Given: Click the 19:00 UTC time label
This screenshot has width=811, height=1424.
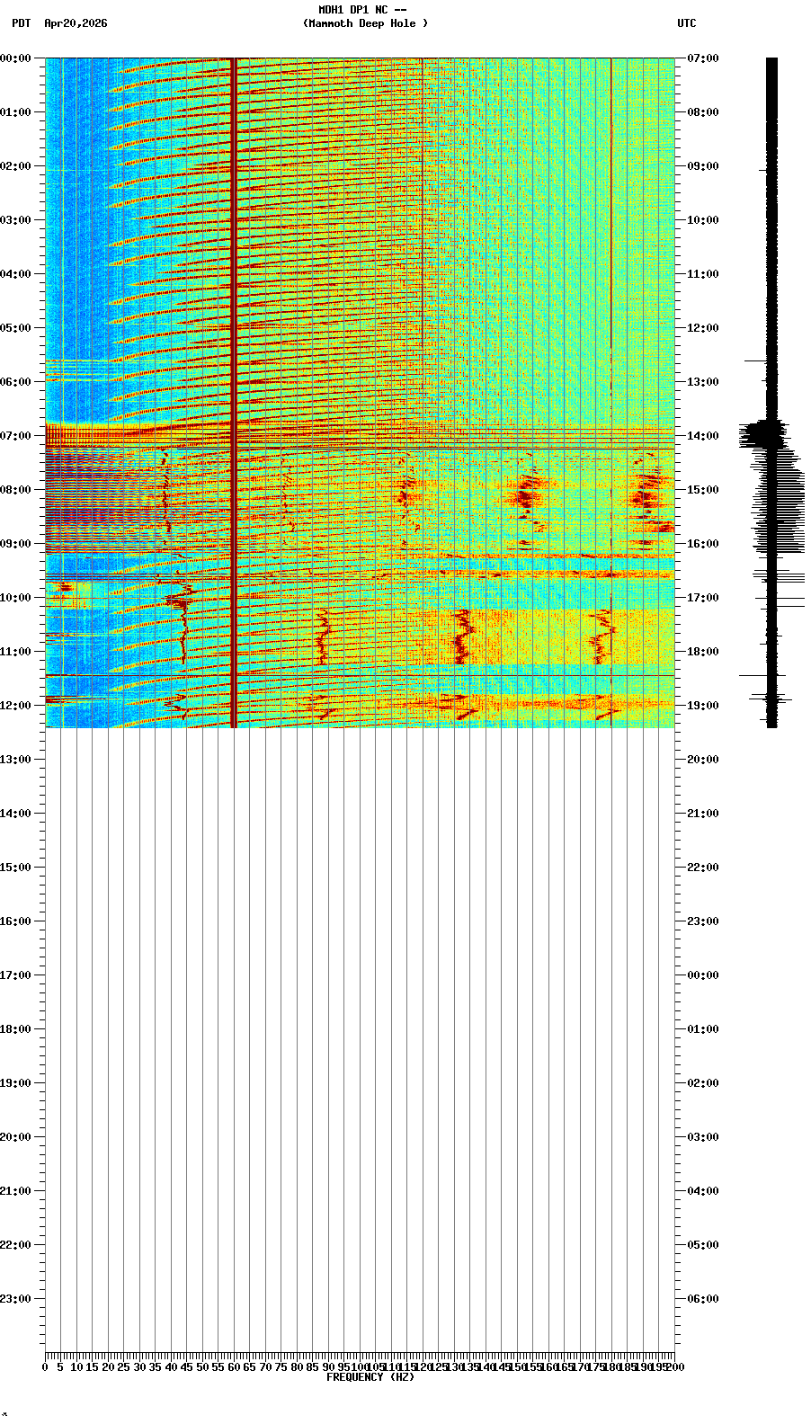Looking at the screenshot, I should tap(703, 706).
